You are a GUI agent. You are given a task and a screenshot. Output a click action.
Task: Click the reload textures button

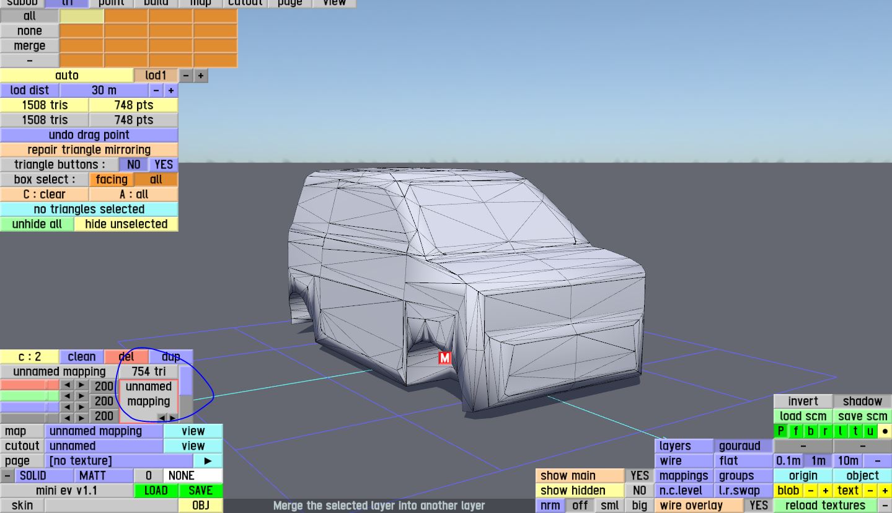[826, 506]
